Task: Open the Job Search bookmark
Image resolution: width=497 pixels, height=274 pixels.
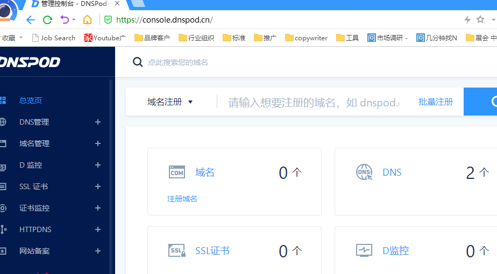Action: point(53,38)
